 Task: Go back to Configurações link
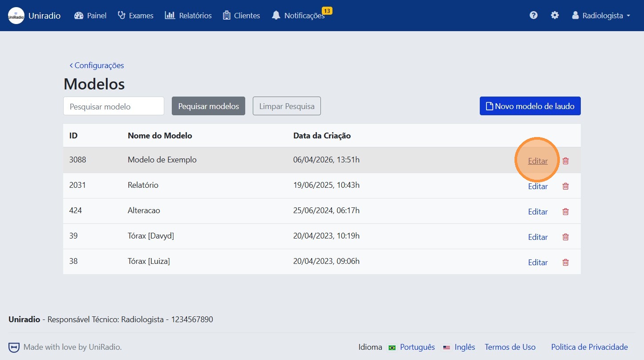pyautogui.click(x=97, y=65)
